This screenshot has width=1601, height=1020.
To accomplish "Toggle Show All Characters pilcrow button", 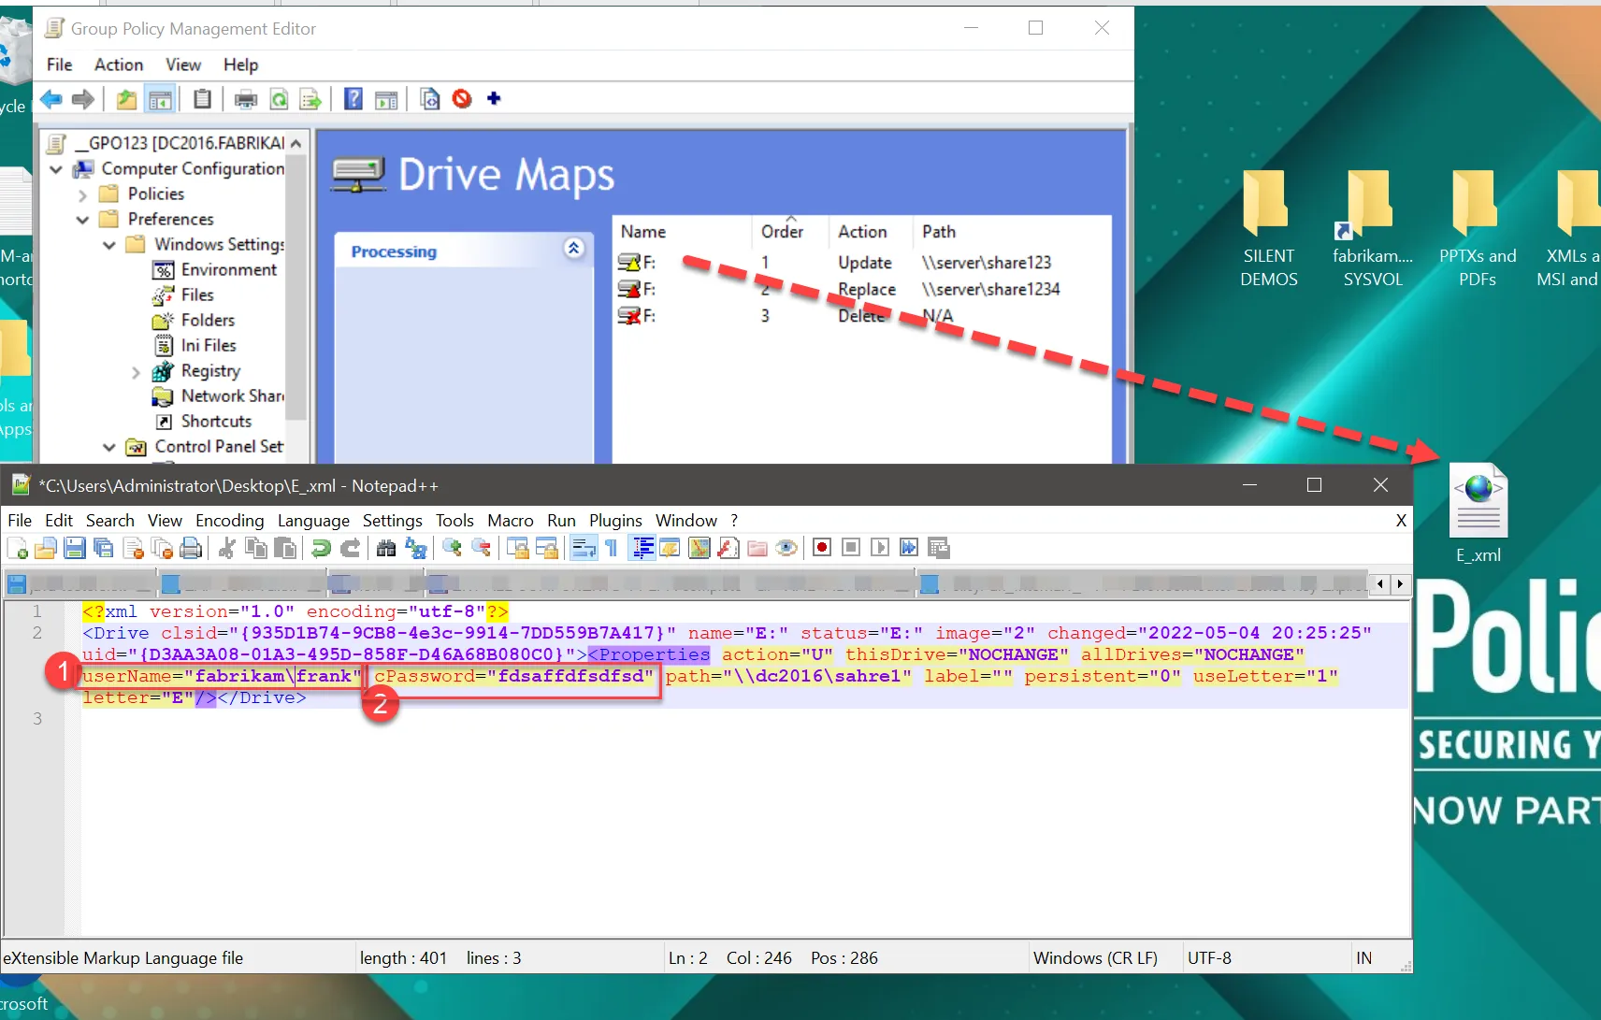I will pyautogui.click(x=612, y=548).
